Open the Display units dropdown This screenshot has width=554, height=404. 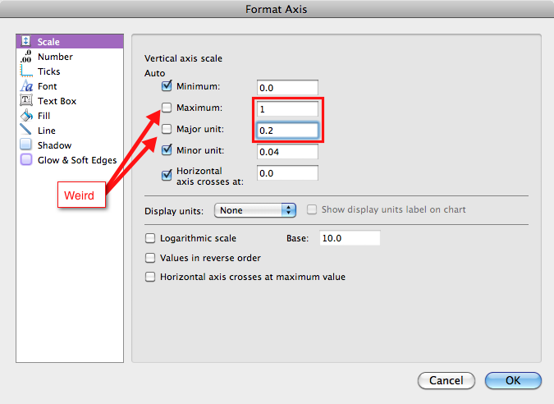254,210
